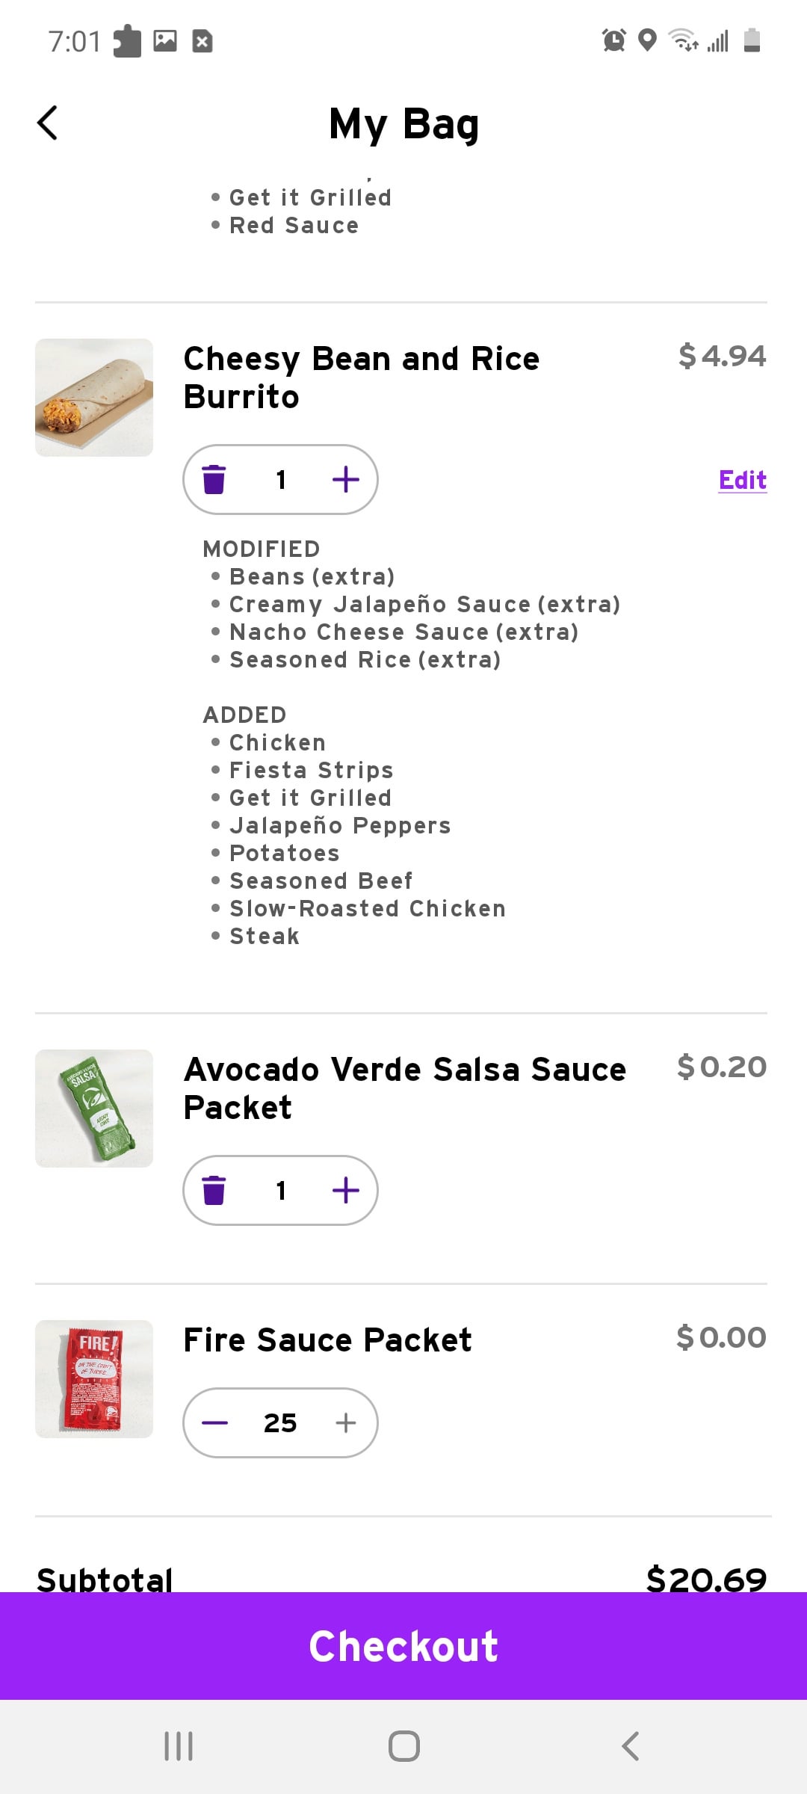Edit the Cheesy Bean and Rice Burrito
The width and height of the screenshot is (807, 1794).
(742, 480)
